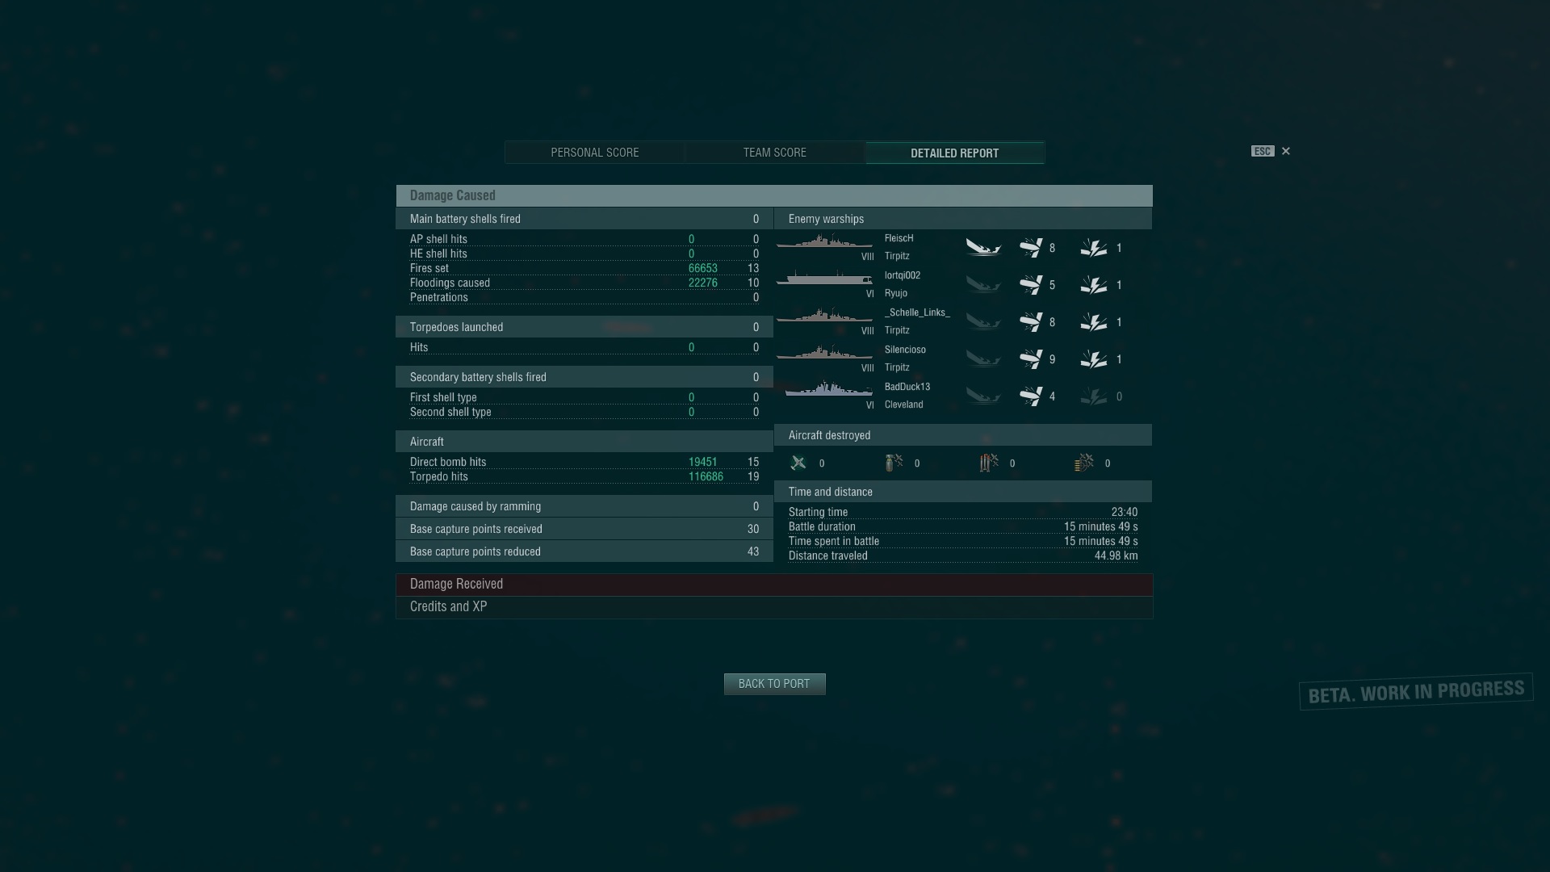Viewport: 1550px width, 872px height.
Task: Expand the Damage Received section
Action: (x=774, y=585)
